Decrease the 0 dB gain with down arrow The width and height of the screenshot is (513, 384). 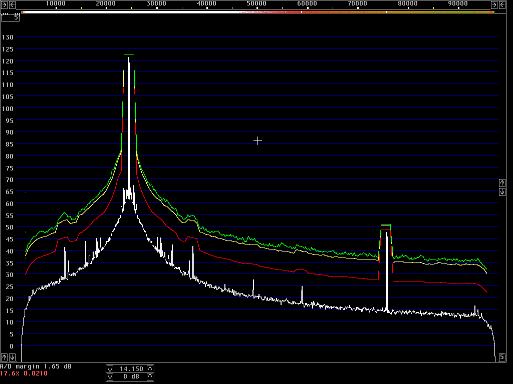(110, 376)
